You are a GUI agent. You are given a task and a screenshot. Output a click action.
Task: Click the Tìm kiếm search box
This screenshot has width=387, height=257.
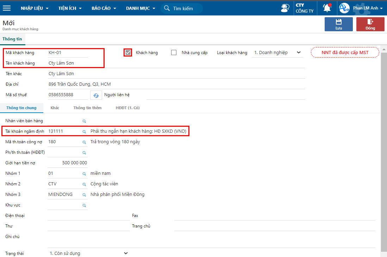182,8
